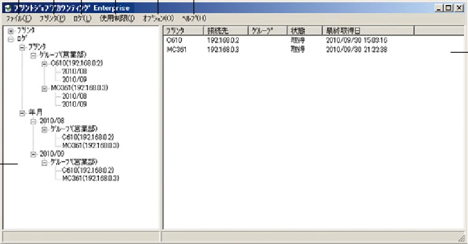
Task: Select 2010/08 log under C610 in printer branch
Action: (74, 71)
